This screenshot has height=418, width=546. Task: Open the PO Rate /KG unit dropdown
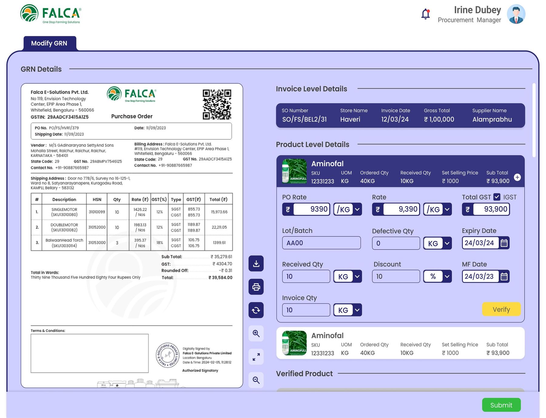coord(348,209)
